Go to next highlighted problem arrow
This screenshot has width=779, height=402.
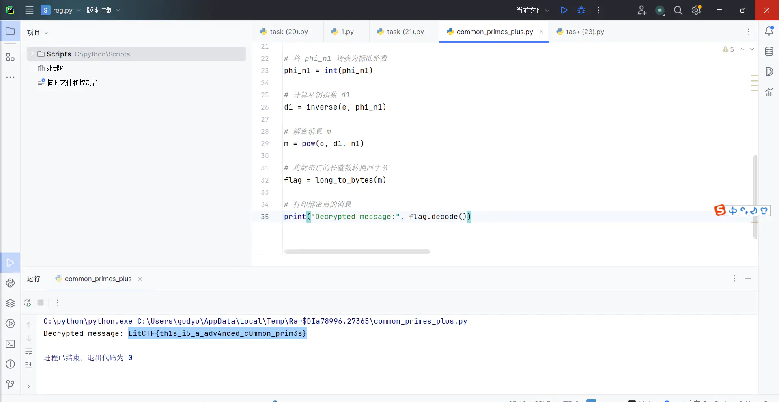click(752, 49)
